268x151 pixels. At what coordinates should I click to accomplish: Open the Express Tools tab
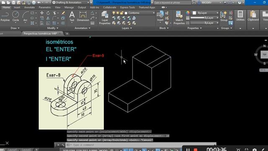(127, 8)
